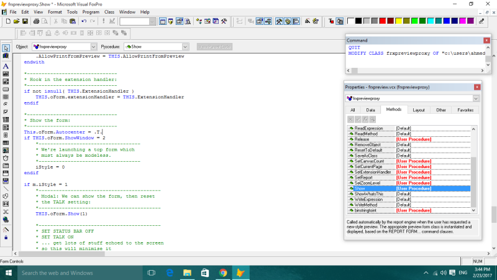
Task: Close the Command window
Action: [x=486, y=40]
